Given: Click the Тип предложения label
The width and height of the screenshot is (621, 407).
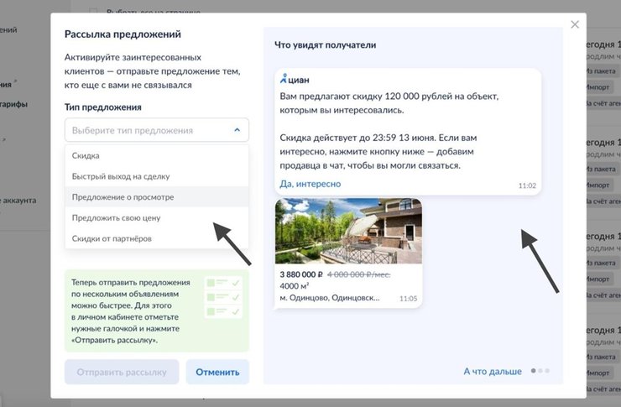Looking at the screenshot, I should pyautogui.click(x=103, y=107).
